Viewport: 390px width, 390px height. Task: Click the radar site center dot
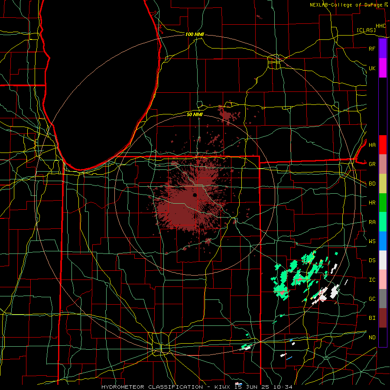[195, 195]
